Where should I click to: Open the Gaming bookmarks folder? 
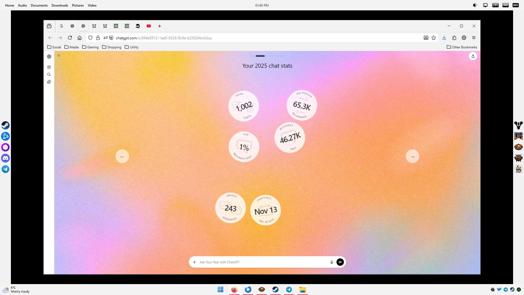90,47
